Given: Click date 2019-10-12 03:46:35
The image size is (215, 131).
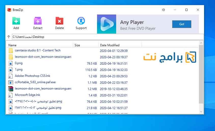Looking at the screenshot, I should [x=114, y=89].
